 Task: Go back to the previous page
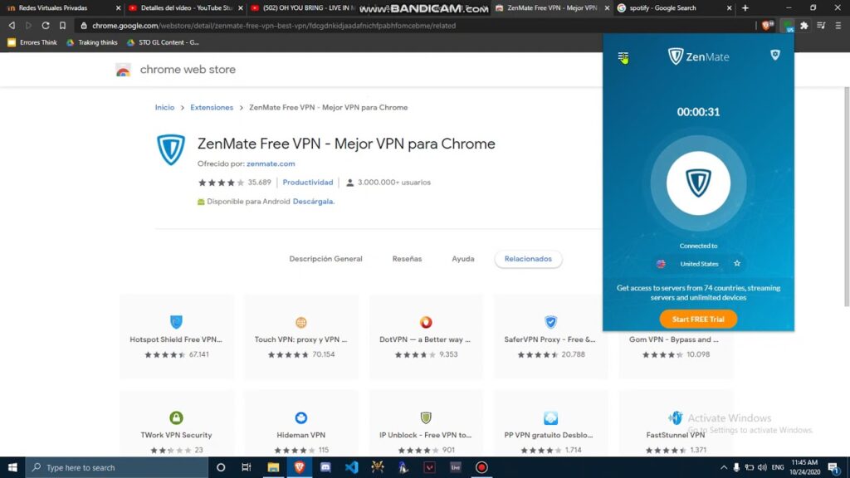tap(12, 26)
